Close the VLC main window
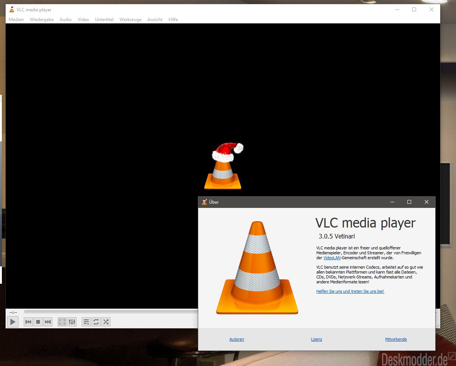The width and height of the screenshot is (456, 366). point(432,9)
